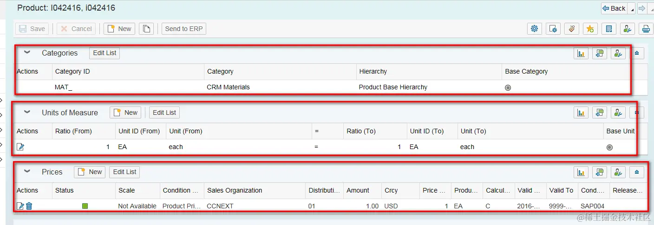The image size is (654, 225).
Task: Click the page configuration icon beside the gear
Action: click(x=553, y=29)
